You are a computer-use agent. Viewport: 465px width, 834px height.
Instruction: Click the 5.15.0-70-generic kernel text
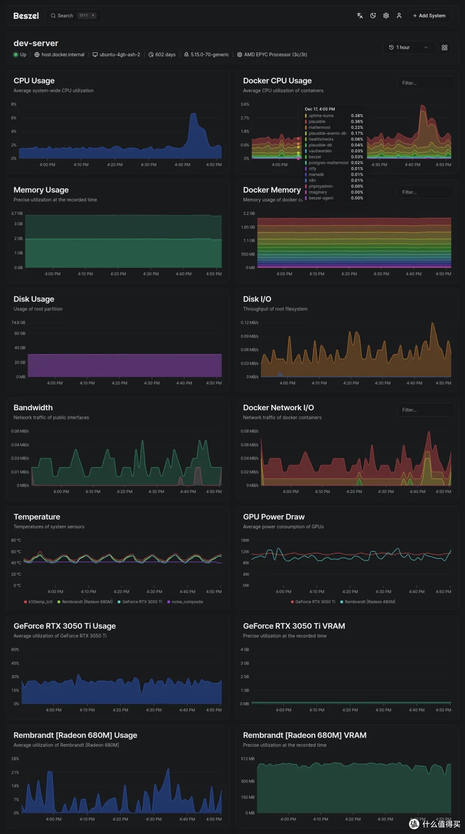tap(210, 55)
